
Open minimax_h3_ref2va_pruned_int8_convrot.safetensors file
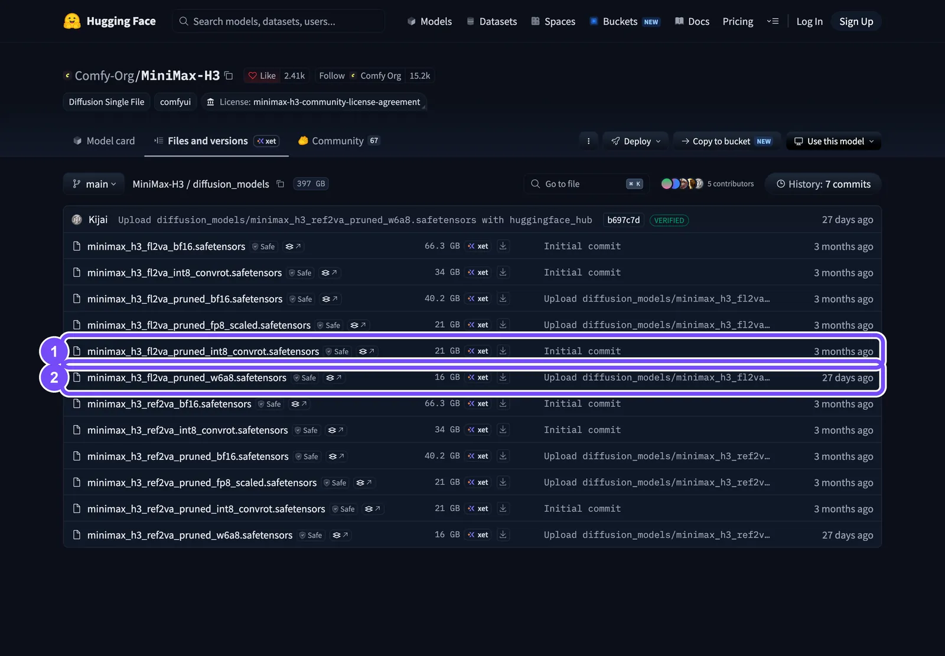point(206,509)
